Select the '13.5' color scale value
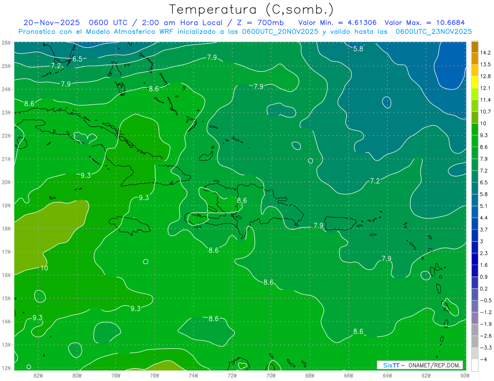 pyautogui.click(x=486, y=65)
